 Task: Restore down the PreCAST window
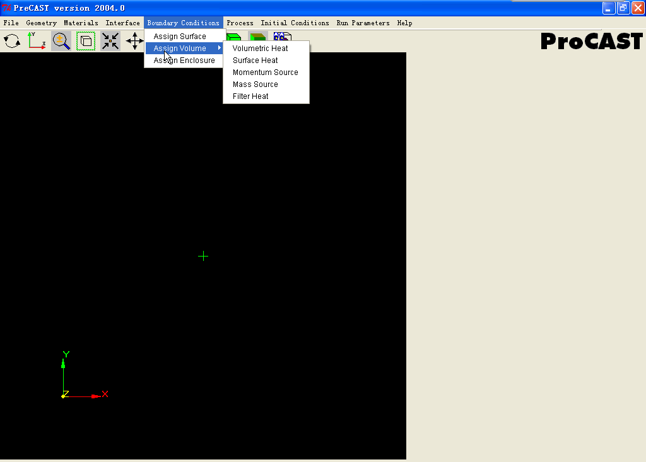(623, 8)
